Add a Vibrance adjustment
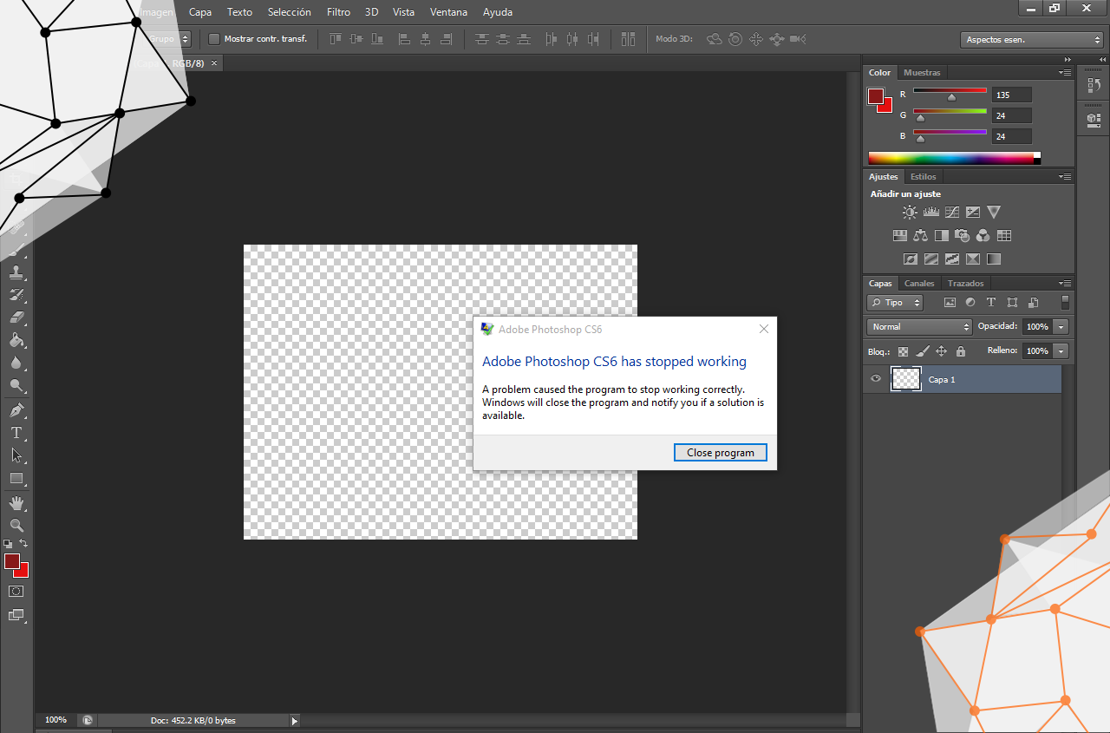This screenshot has height=733, width=1110. [x=994, y=212]
